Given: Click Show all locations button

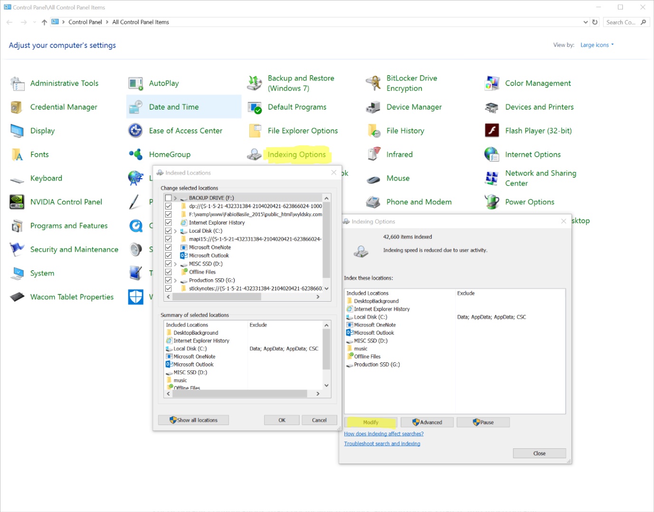Looking at the screenshot, I should pos(193,420).
